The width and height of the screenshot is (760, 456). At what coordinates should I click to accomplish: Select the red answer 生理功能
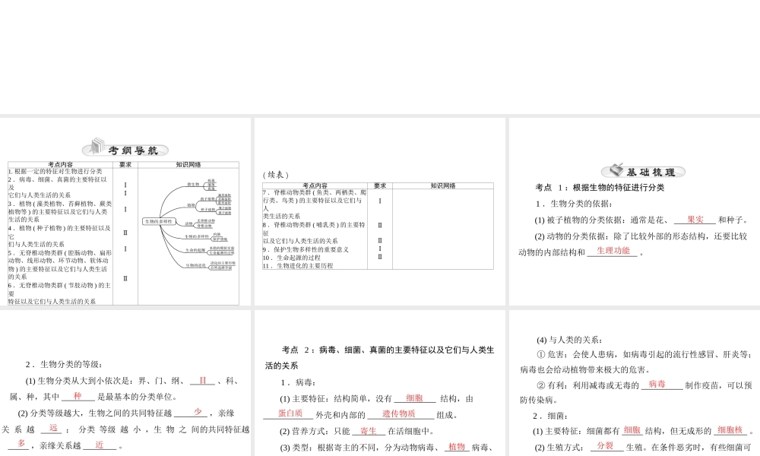[x=613, y=251]
